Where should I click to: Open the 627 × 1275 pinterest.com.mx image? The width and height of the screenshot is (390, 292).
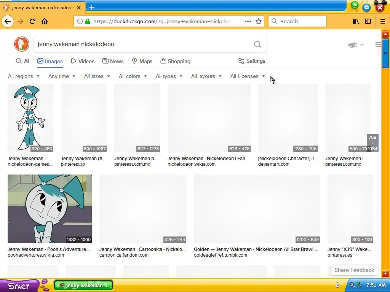137,118
